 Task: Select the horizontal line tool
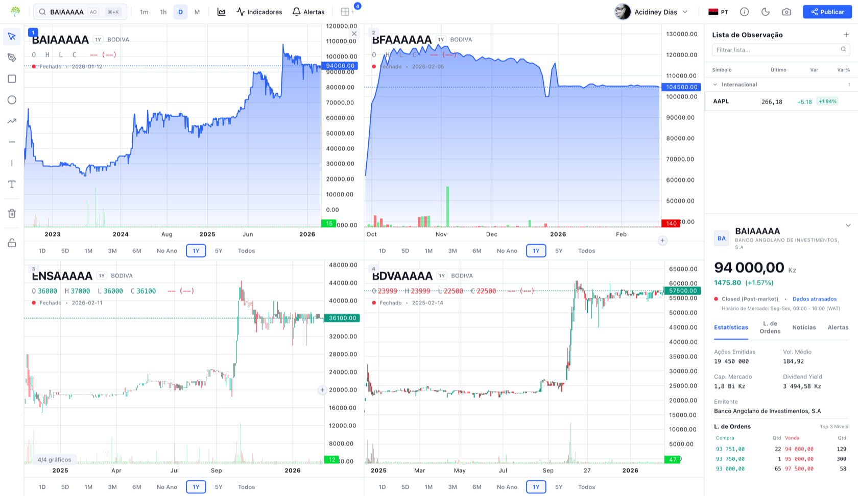12,142
